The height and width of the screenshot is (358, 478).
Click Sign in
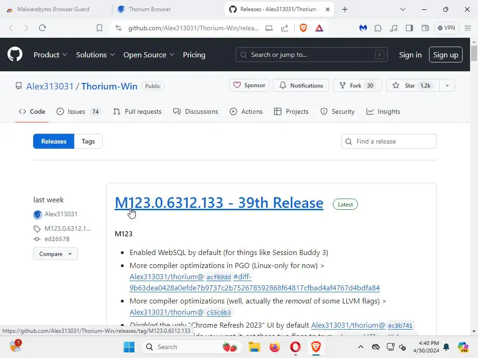[410, 55]
